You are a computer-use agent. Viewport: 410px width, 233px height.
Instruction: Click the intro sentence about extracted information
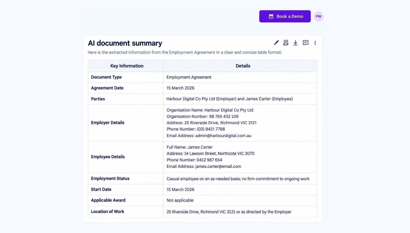(x=185, y=52)
